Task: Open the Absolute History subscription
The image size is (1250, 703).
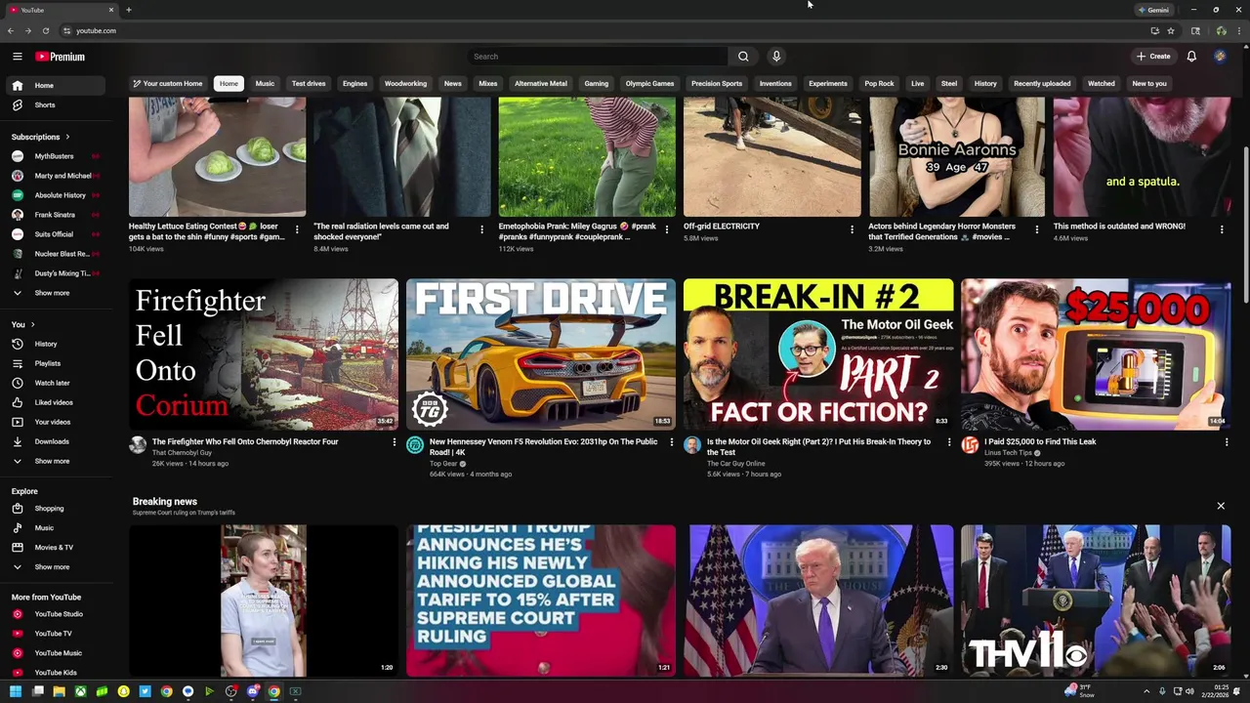Action: pos(55,195)
